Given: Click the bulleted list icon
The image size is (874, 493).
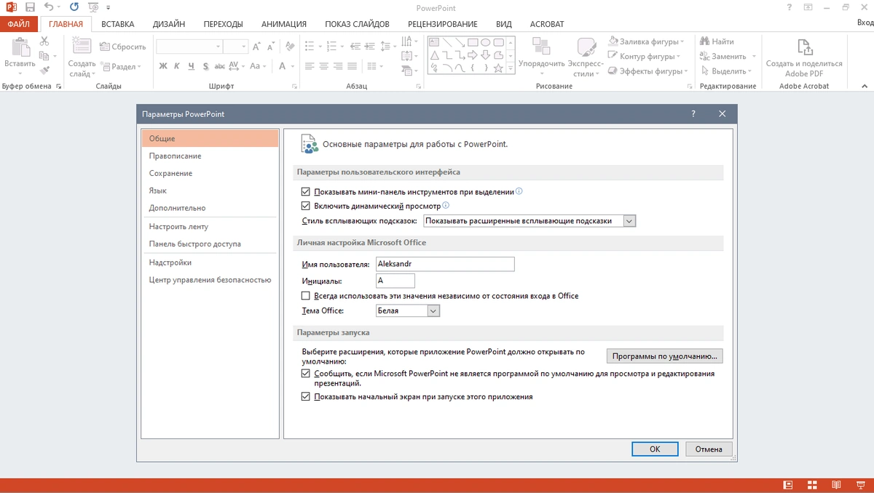Looking at the screenshot, I should [x=311, y=47].
